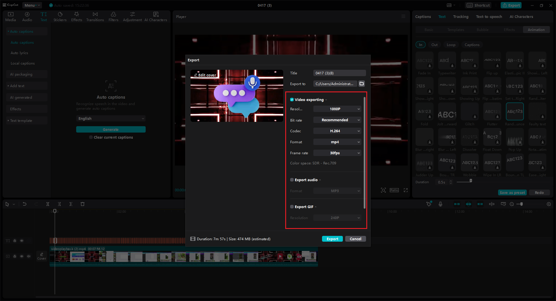
Task: Click the export Title input field
Action: coord(339,73)
